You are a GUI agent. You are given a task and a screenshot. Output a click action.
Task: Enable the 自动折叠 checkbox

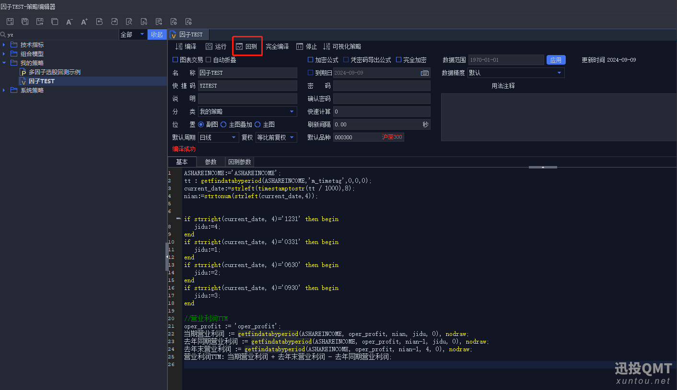click(x=208, y=60)
